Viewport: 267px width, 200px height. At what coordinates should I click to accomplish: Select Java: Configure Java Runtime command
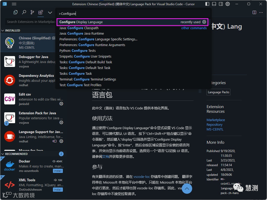(x=133, y=34)
